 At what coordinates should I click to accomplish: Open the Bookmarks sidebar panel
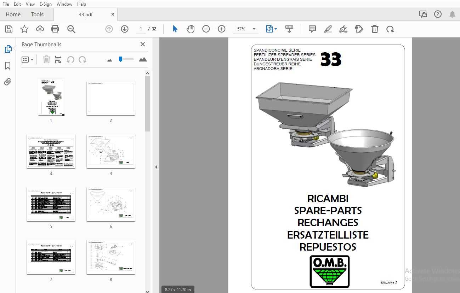pyautogui.click(x=8, y=66)
